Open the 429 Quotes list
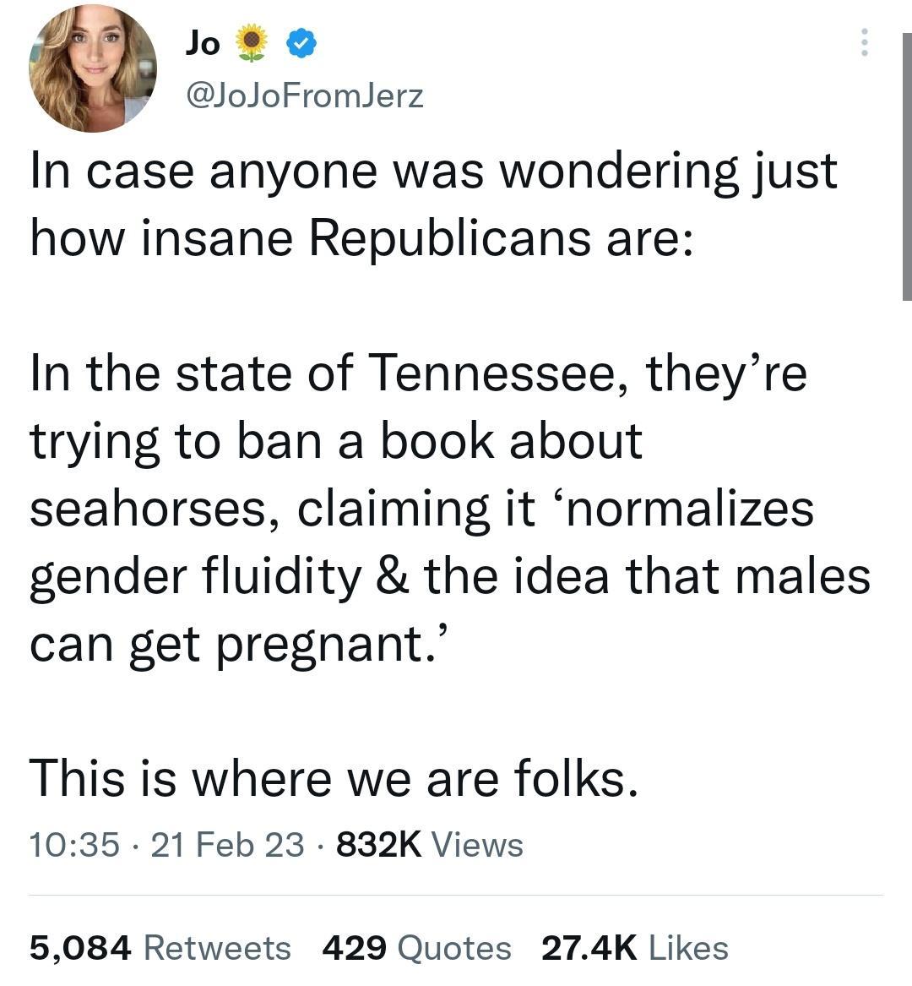 419,949
